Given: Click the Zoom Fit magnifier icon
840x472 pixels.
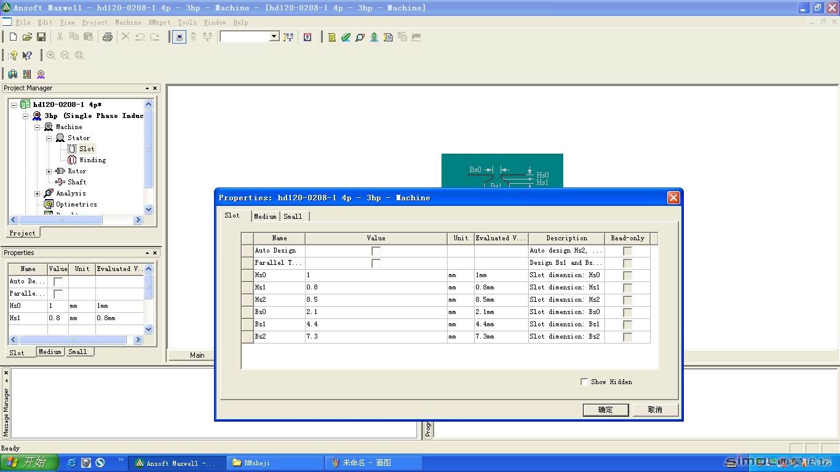Looking at the screenshot, I should pos(79,55).
